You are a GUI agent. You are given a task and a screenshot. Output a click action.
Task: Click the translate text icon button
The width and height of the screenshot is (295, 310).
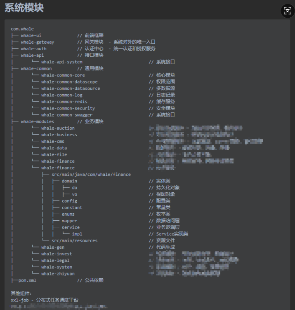(288, 10)
